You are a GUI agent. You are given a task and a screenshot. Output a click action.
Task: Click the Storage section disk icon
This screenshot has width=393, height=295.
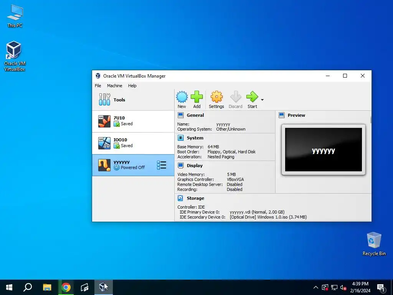point(180,198)
